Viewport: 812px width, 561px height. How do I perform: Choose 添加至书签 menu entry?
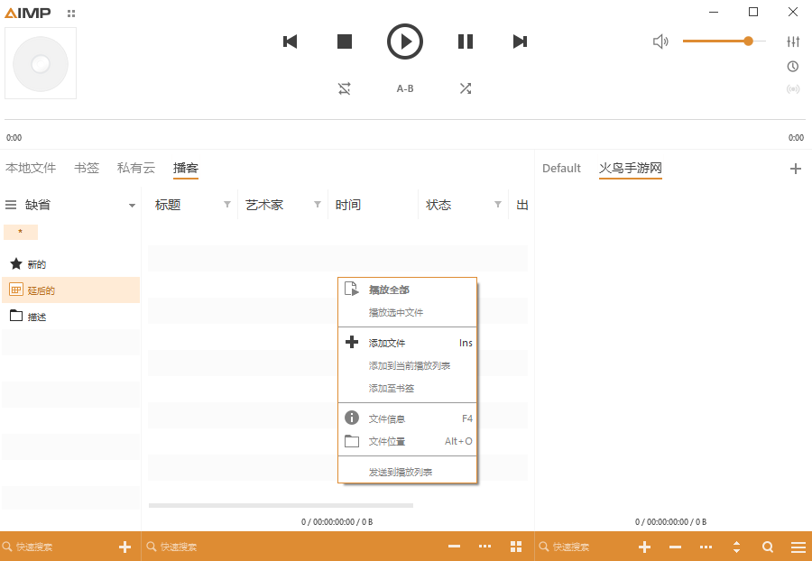(x=407, y=388)
